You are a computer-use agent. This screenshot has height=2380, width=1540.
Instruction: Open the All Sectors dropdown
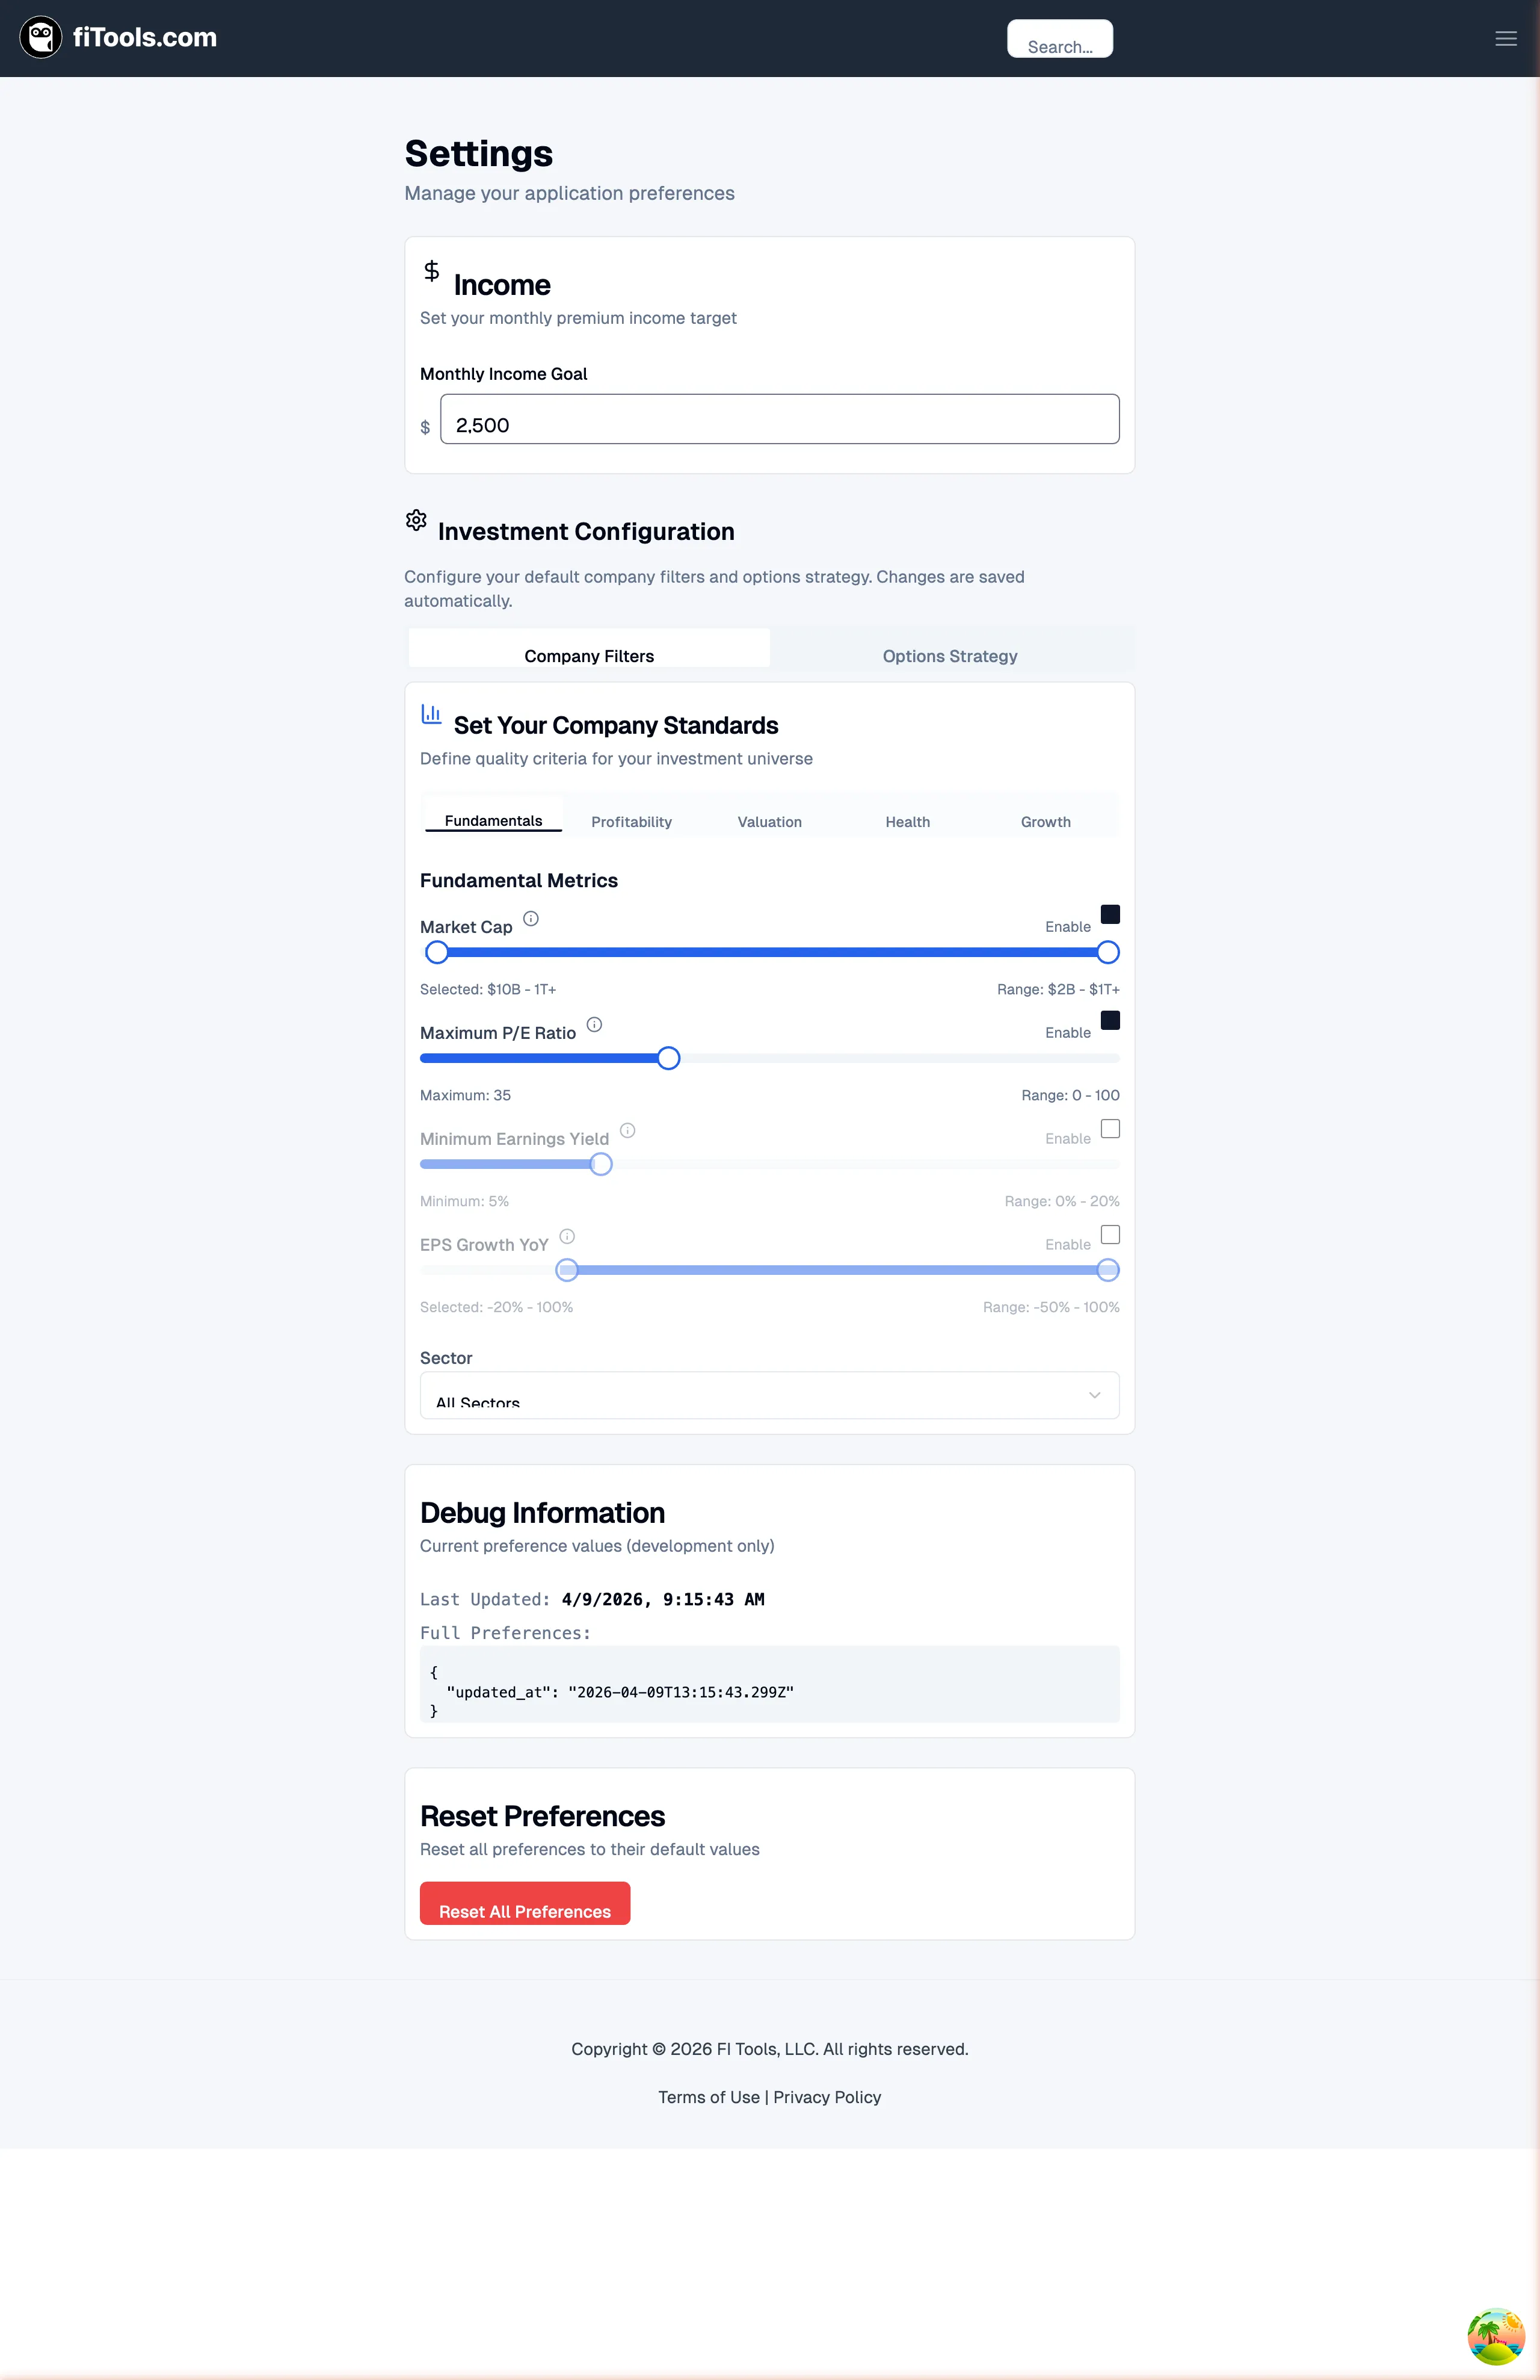pos(769,1395)
